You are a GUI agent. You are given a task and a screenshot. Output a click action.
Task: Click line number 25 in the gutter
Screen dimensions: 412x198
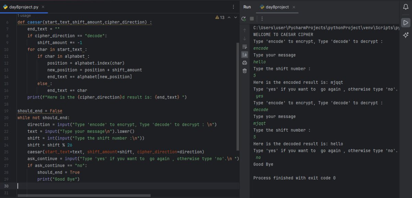[x=7, y=152]
